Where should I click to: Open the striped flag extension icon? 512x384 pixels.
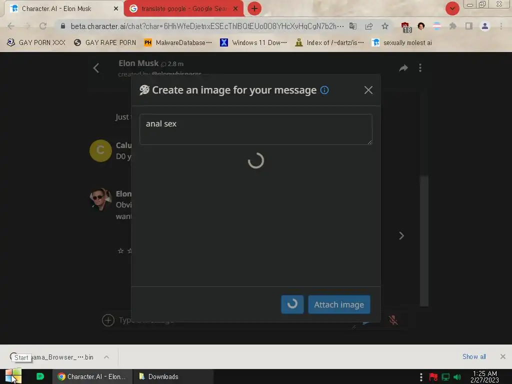[x=436, y=26]
